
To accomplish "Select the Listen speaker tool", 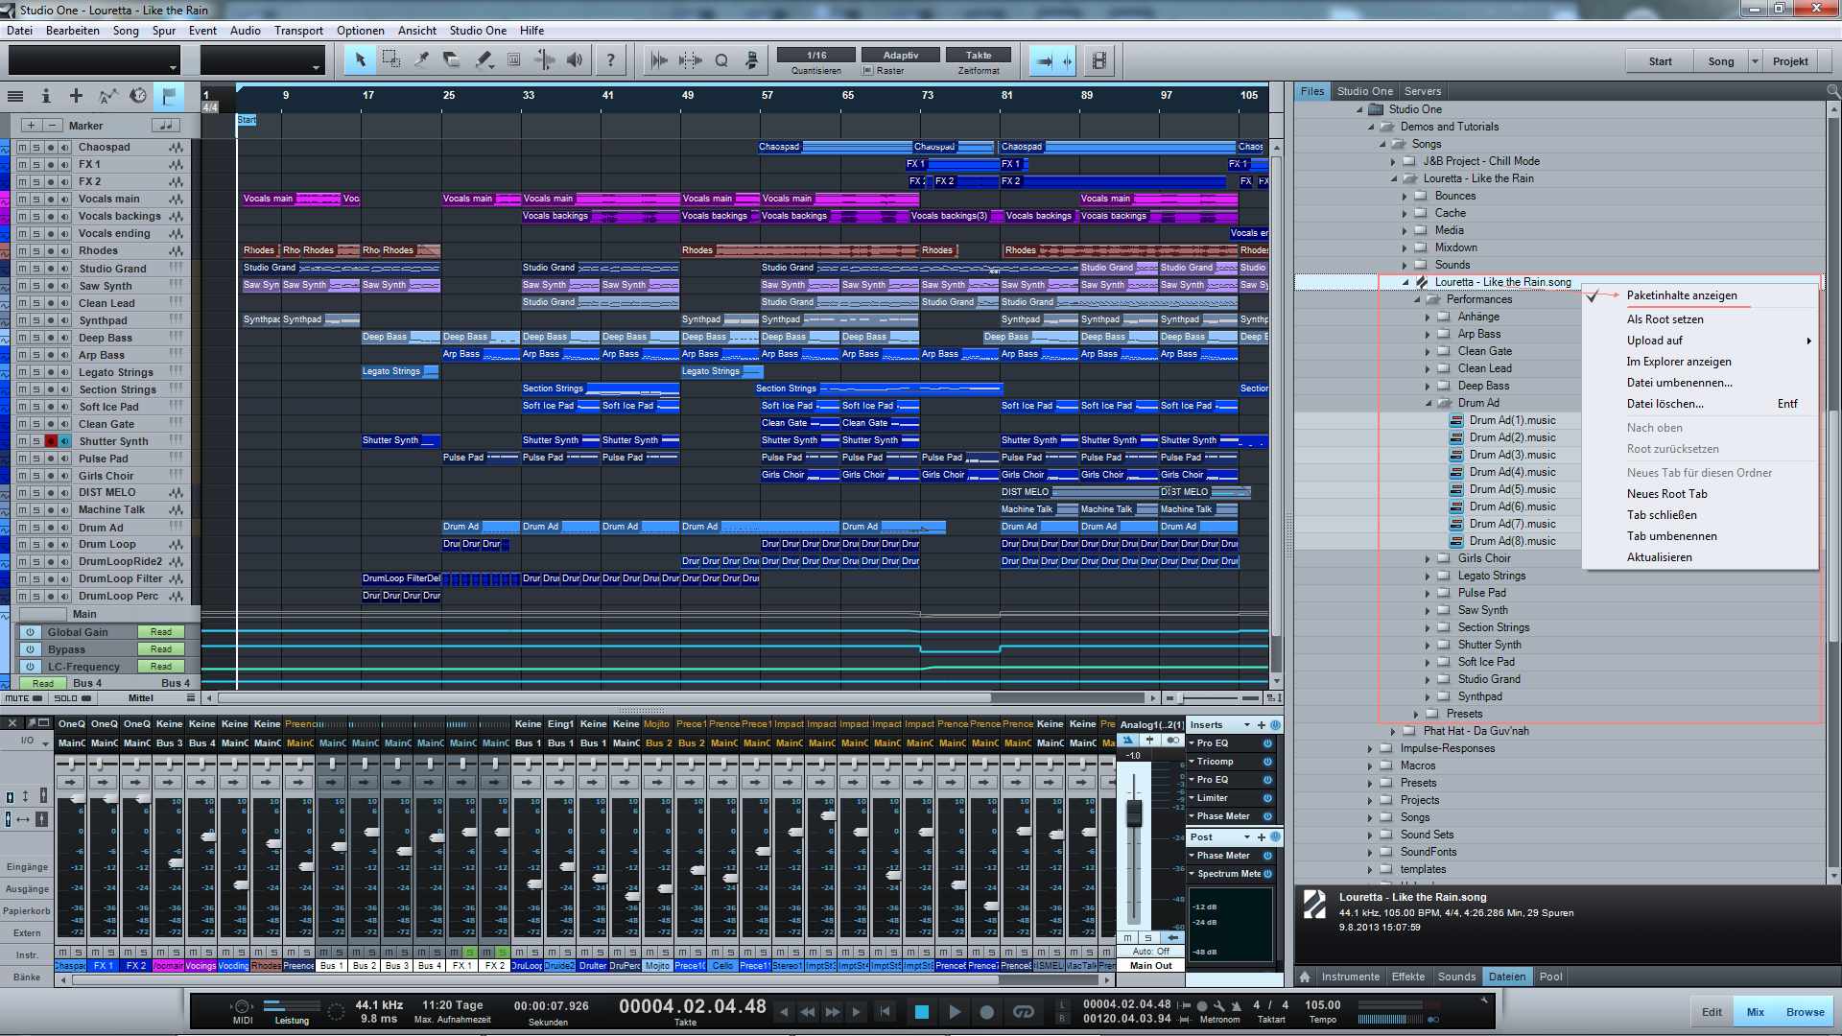I will click(x=575, y=60).
